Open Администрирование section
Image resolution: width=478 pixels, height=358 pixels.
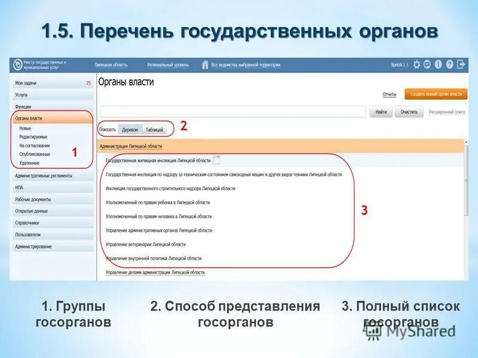53,246
